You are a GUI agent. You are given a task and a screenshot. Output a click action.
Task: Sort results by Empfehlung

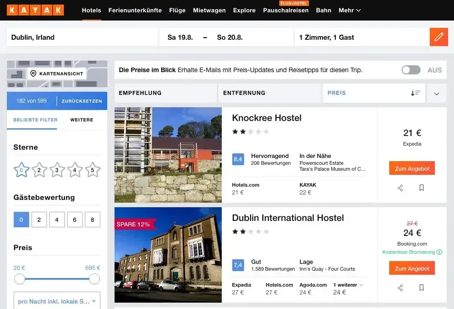(x=166, y=93)
